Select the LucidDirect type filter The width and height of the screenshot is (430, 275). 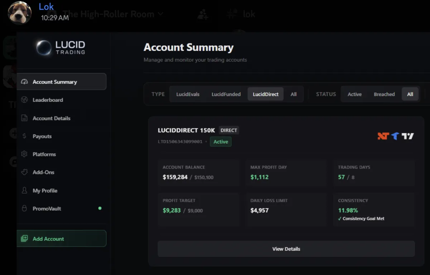(x=266, y=94)
